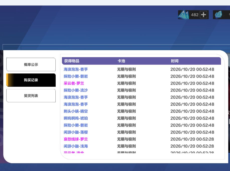Select the 购买记录 tab
The image size is (230, 171).
[31, 80]
